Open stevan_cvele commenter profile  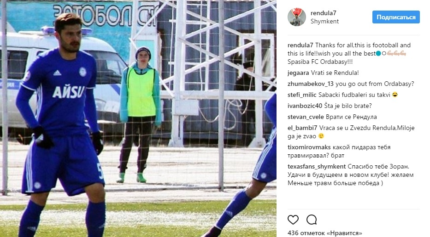click(x=306, y=117)
